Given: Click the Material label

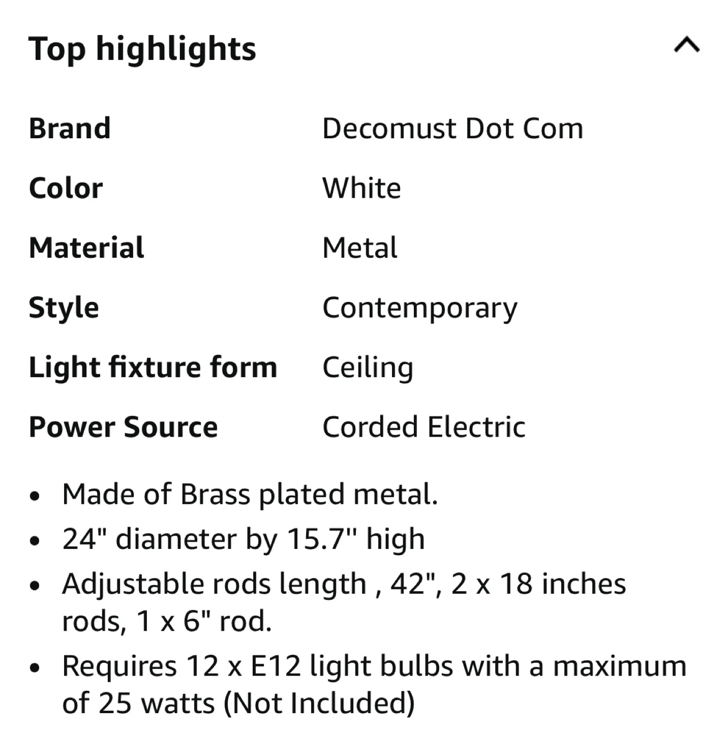Looking at the screenshot, I should pos(86,247).
